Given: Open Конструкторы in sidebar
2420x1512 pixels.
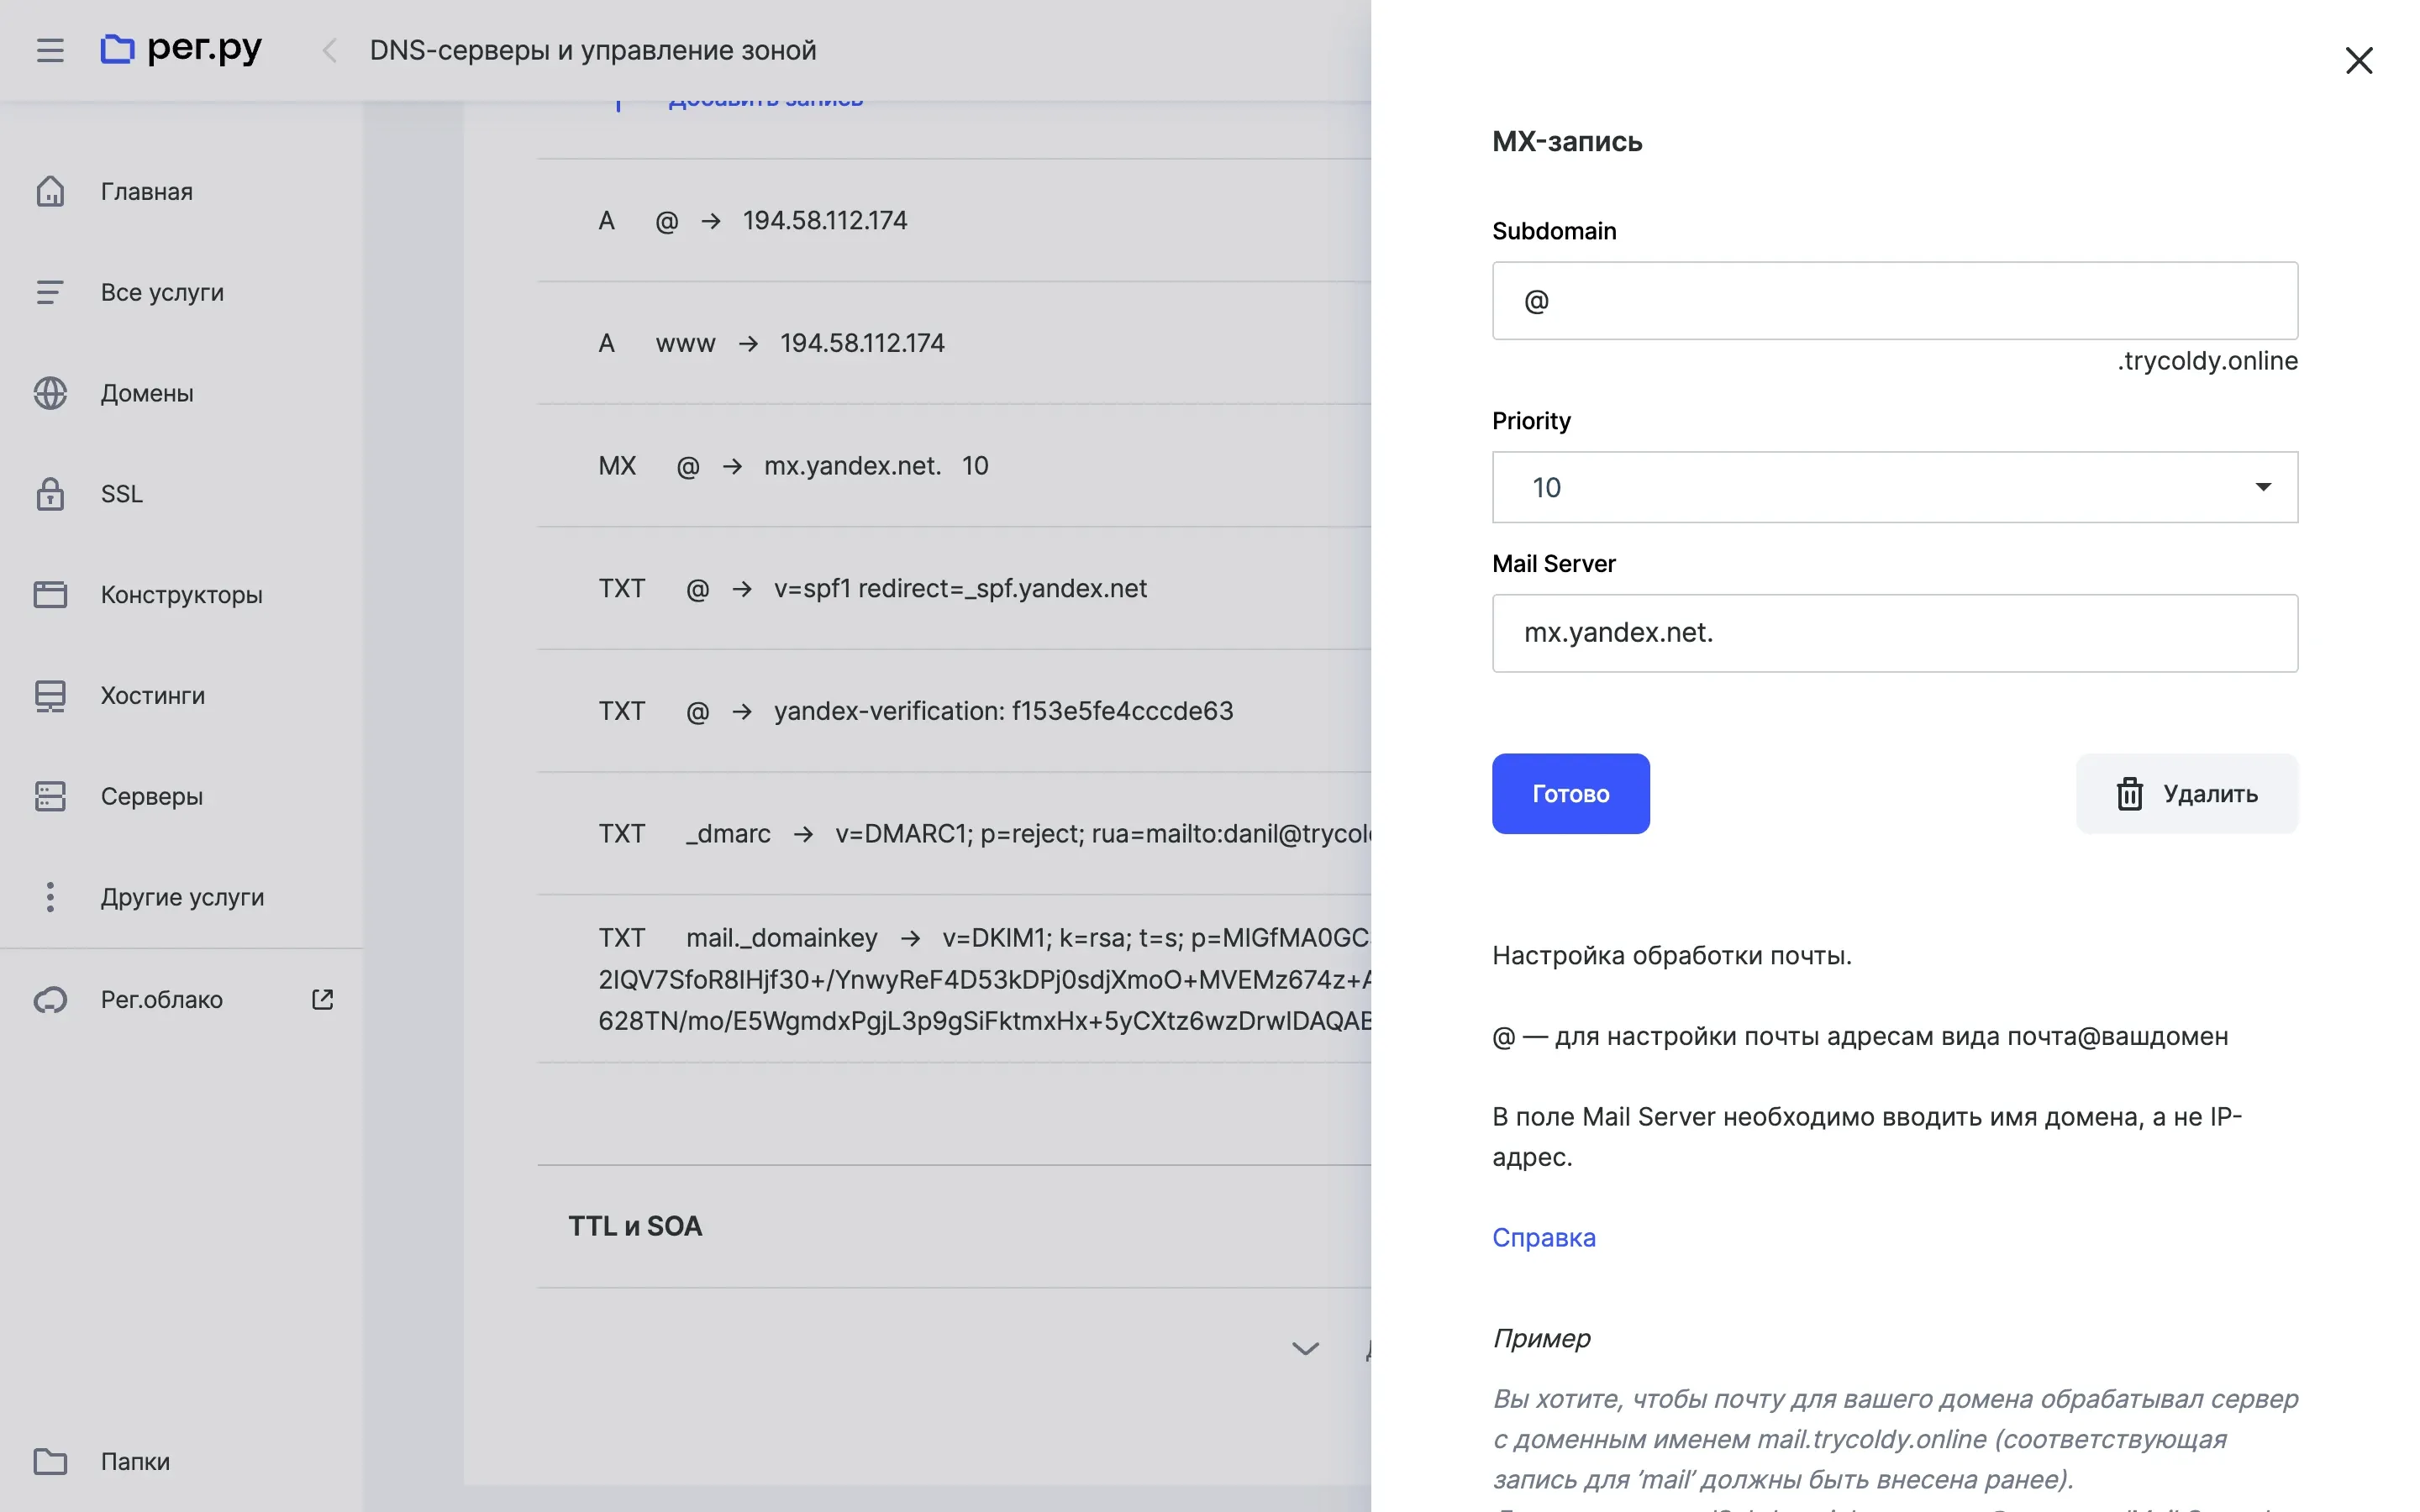Looking at the screenshot, I should (x=181, y=594).
